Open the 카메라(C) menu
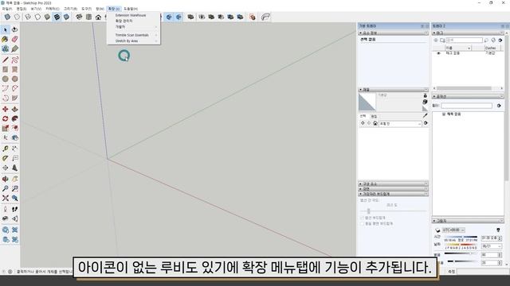Image resolution: width=510 pixels, height=286 pixels. [53, 9]
